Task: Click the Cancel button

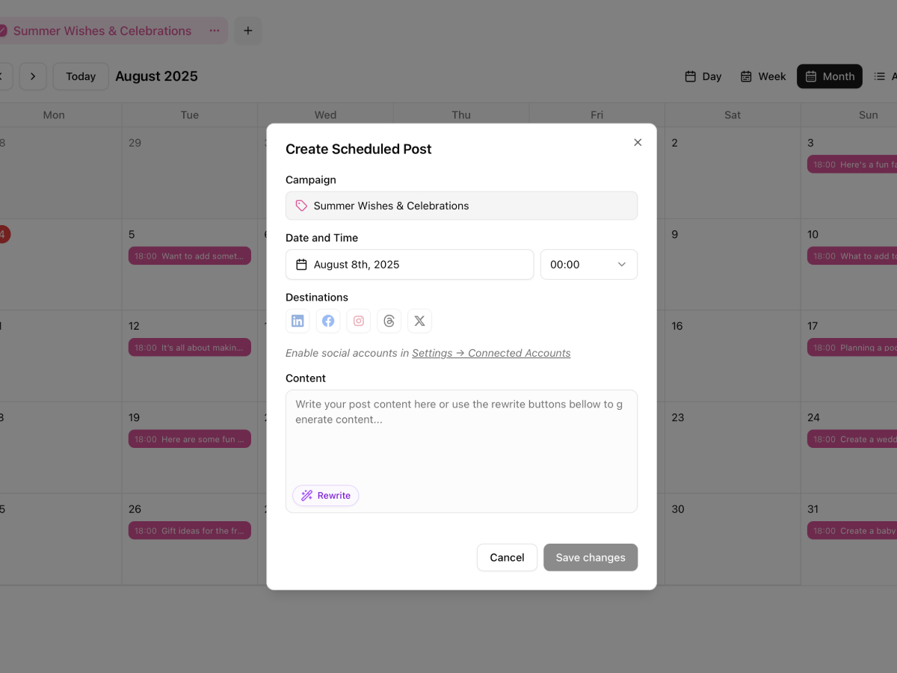Action: click(507, 557)
